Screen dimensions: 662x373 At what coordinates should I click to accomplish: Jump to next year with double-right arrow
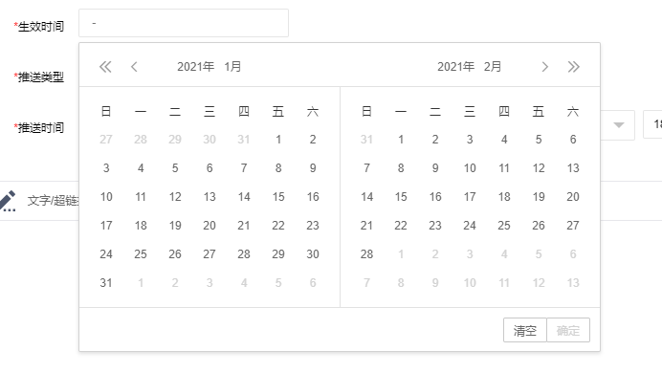pos(573,67)
